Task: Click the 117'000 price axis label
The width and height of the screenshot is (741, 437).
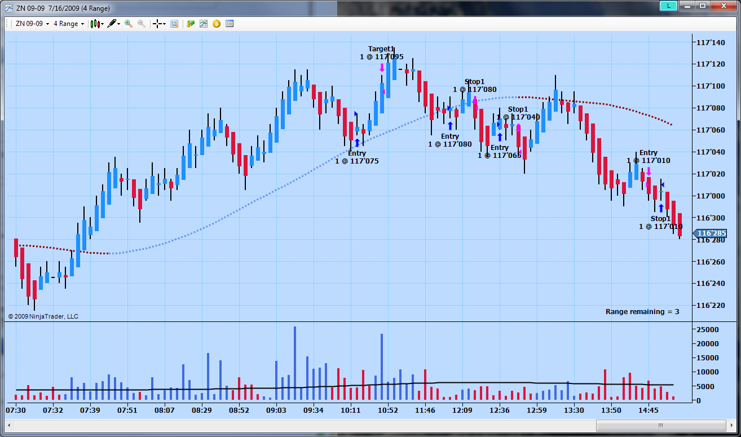Action: tap(711, 196)
